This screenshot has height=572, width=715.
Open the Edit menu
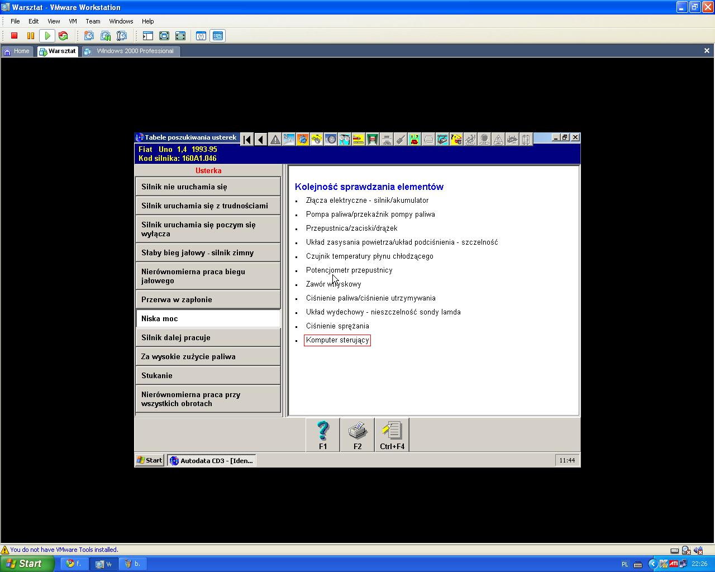pos(34,21)
